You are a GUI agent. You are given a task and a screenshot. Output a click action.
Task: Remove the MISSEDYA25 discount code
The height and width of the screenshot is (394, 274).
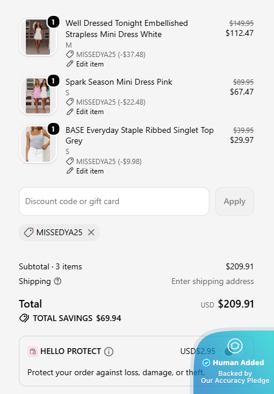[91, 232]
